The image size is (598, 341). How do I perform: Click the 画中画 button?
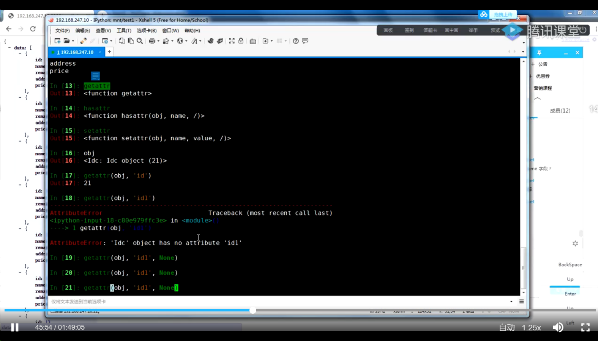point(451,30)
